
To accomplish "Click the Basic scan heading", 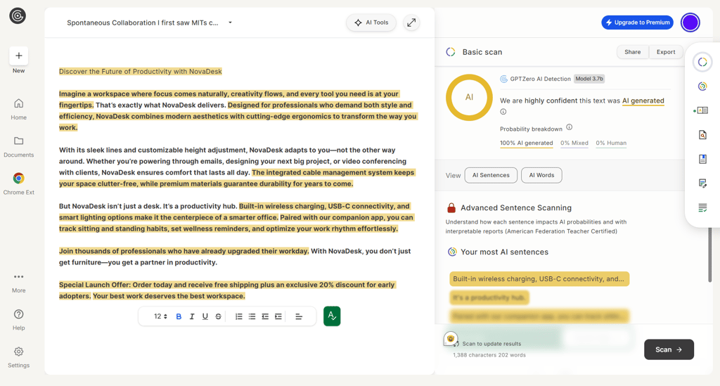I will point(482,52).
